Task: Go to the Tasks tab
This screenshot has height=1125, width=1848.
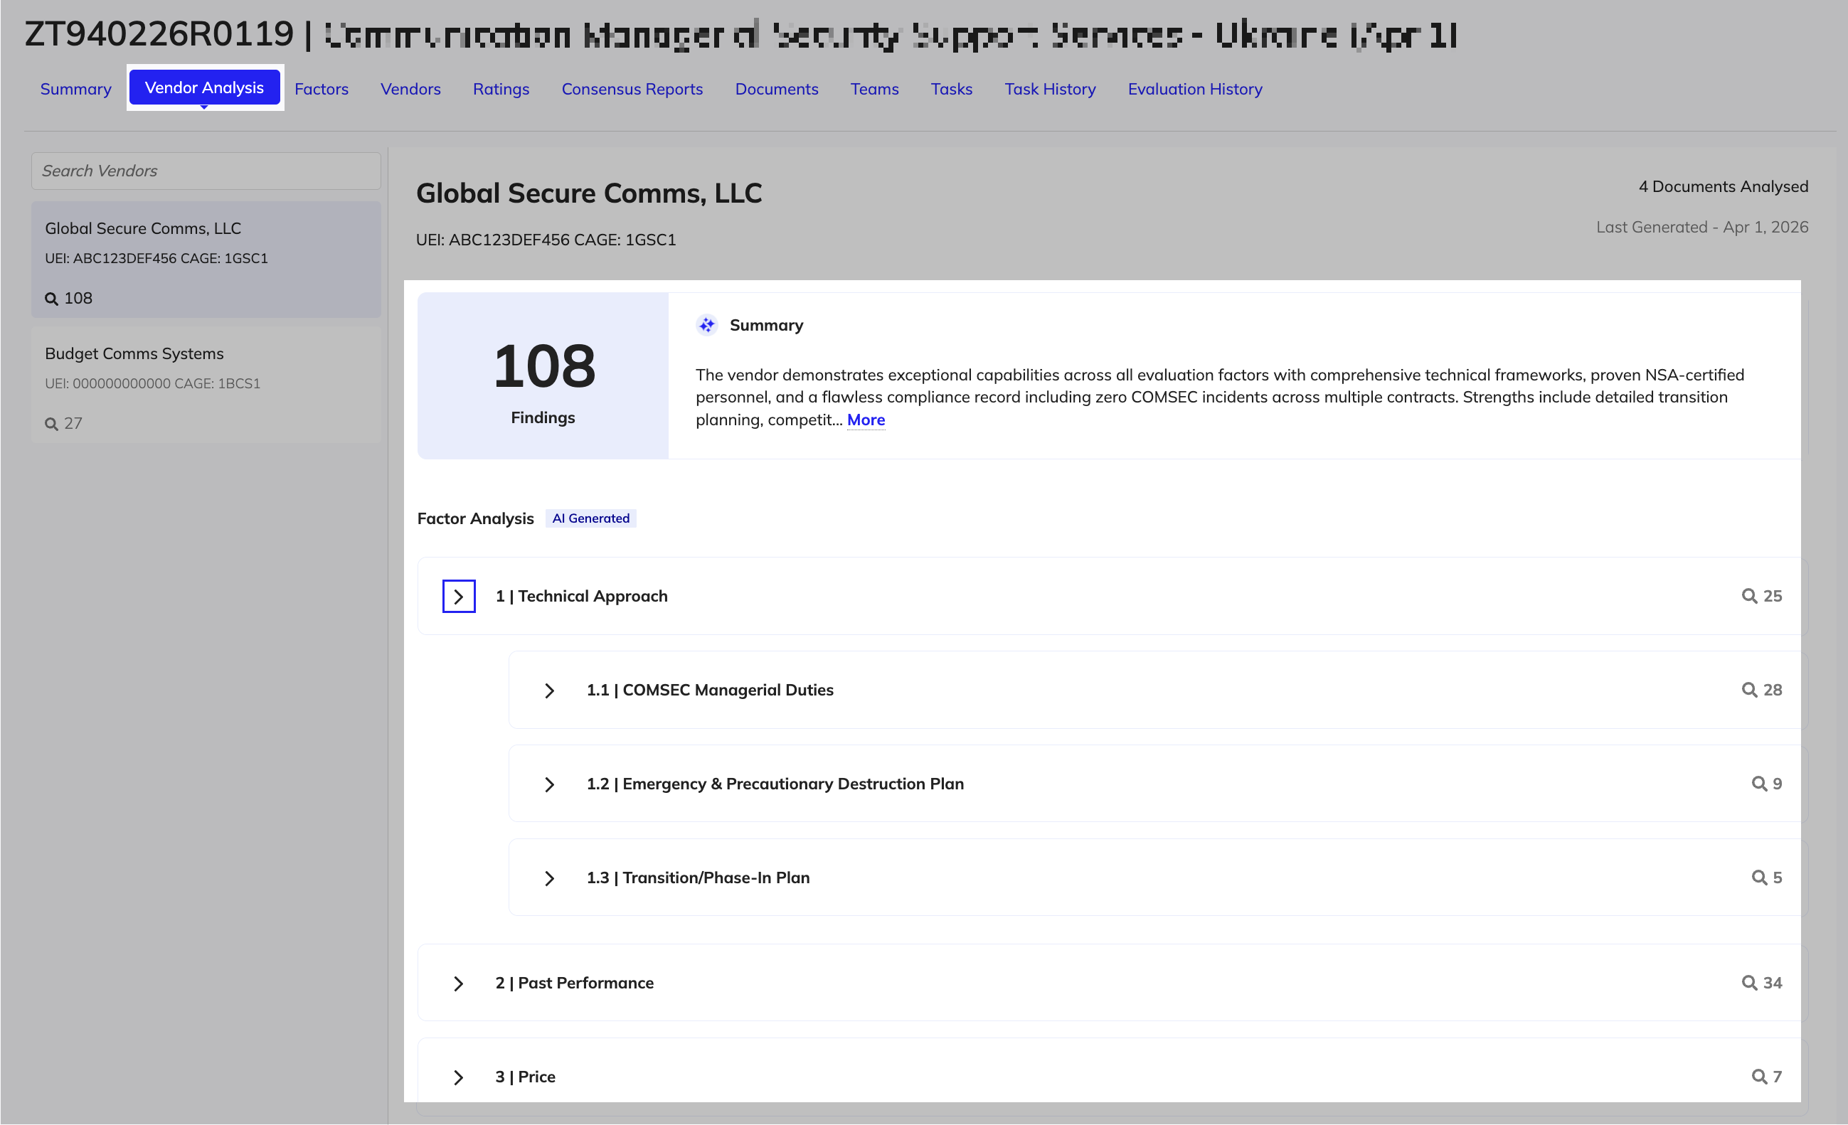Action: (x=951, y=88)
